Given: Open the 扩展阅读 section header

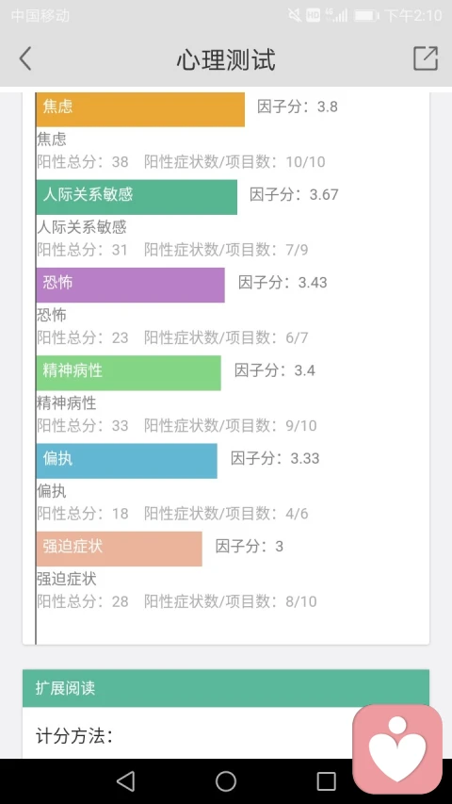Looking at the screenshot, I should 226,688.
